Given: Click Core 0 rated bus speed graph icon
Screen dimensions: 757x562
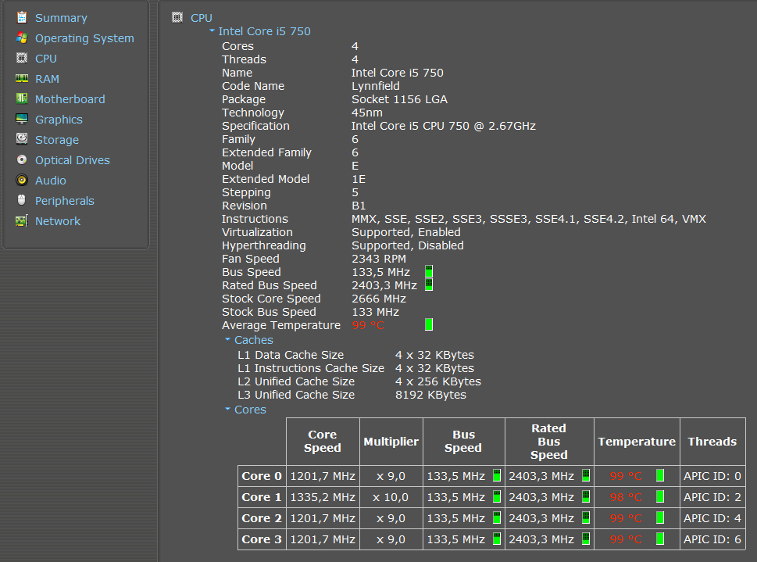Looking at the screenshot, I should 586,475.
